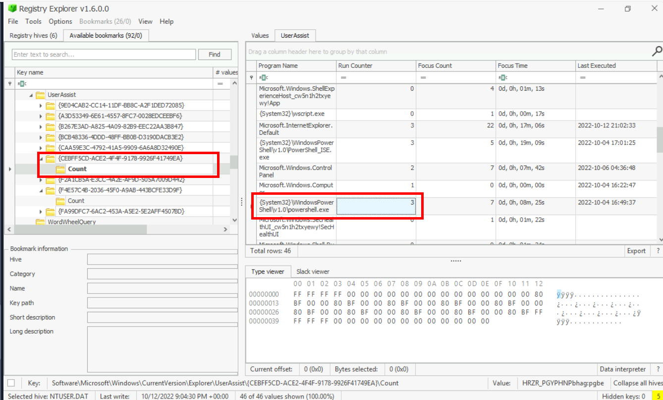Click the Focus Time column filter icon
663x400 pixels.
[503, 77]
